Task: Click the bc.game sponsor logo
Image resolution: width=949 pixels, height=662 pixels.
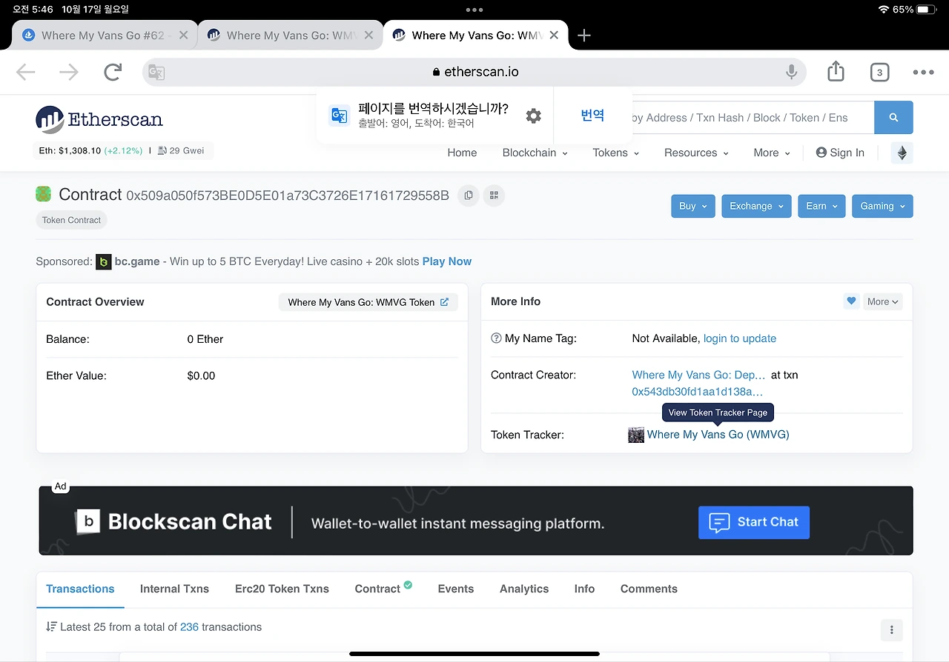Action: point(104,261)
